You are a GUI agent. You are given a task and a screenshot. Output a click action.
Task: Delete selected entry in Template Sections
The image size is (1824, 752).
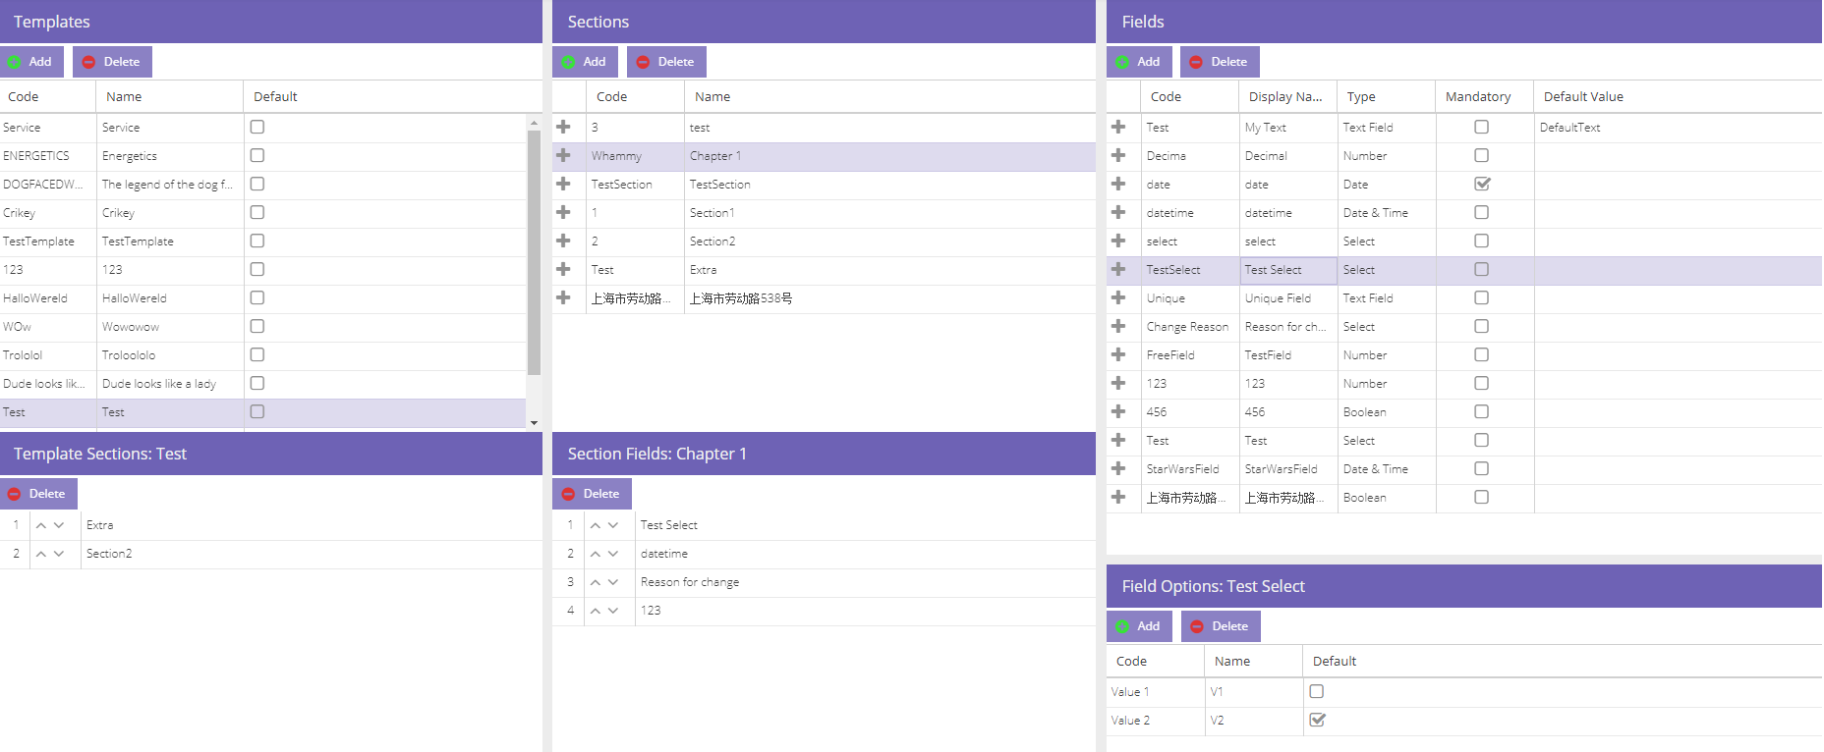tap(38, 494)
